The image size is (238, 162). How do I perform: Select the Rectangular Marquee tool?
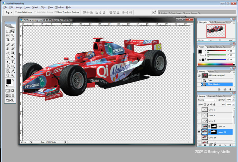pyautogui.click(x=8, y=31)
